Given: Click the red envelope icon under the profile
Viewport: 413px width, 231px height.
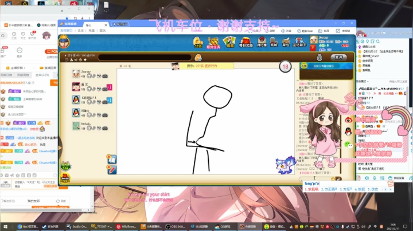Looking at the screenshot, I should [x=313, y=48].
